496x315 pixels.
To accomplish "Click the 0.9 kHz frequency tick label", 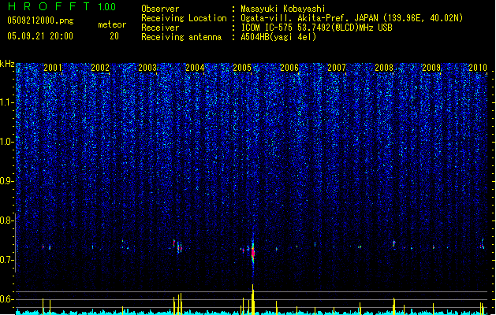I will click(x=6, y=181).
